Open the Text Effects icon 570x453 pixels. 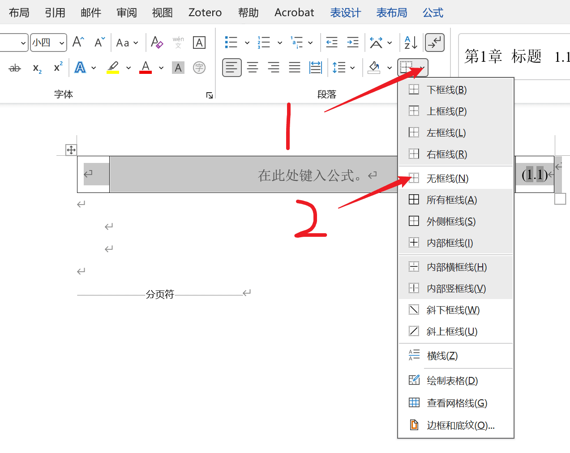pyautogui.click(x=80, y=67)
